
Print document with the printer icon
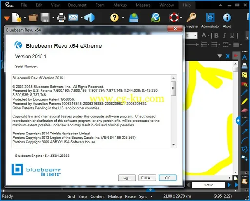tap(62, 18)
